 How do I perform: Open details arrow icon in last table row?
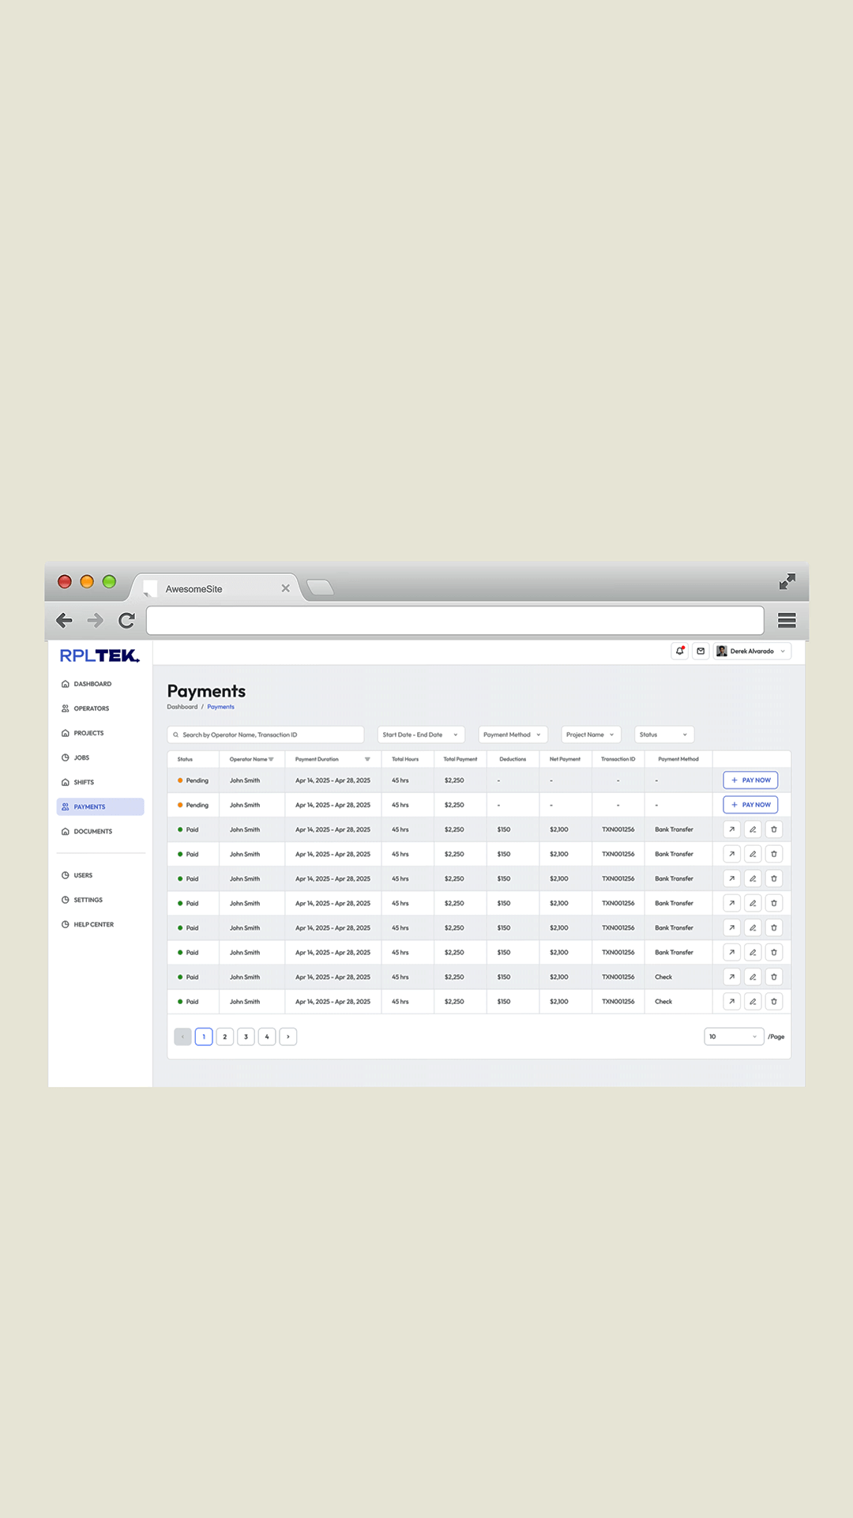[x=731, y=1002]
